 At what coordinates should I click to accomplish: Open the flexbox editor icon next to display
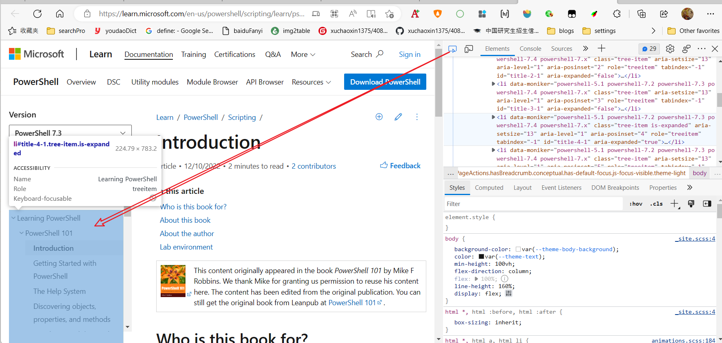point(508,293)
